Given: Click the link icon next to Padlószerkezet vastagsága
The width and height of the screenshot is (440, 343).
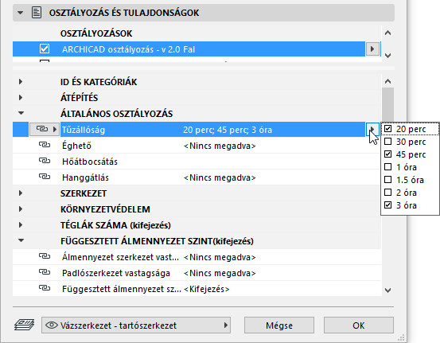Looking at the screenshot, I should click(45, 272).
